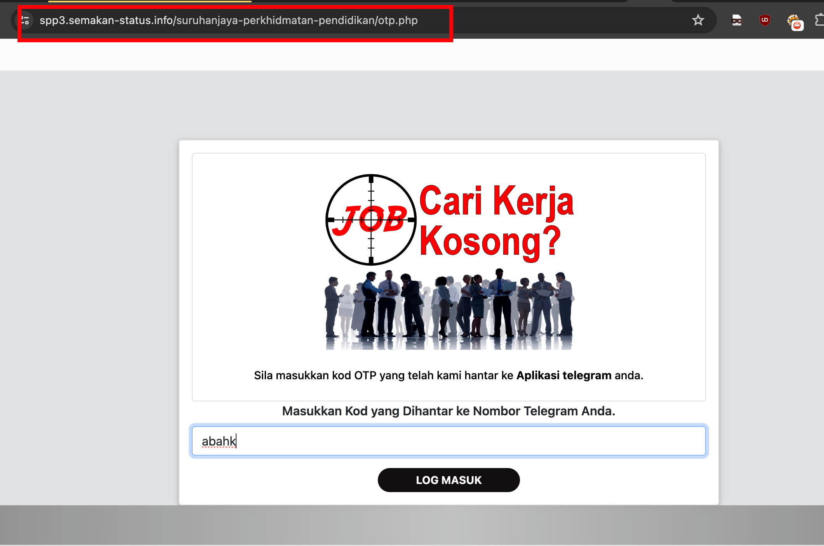The width and height of the screenshot is (824, 546).
Task: Click the site information icon in address bar
Action: coord(25,20)
